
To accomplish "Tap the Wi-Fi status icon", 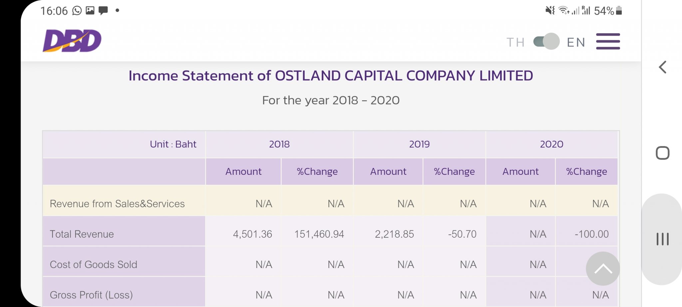I will coord(564,11).
